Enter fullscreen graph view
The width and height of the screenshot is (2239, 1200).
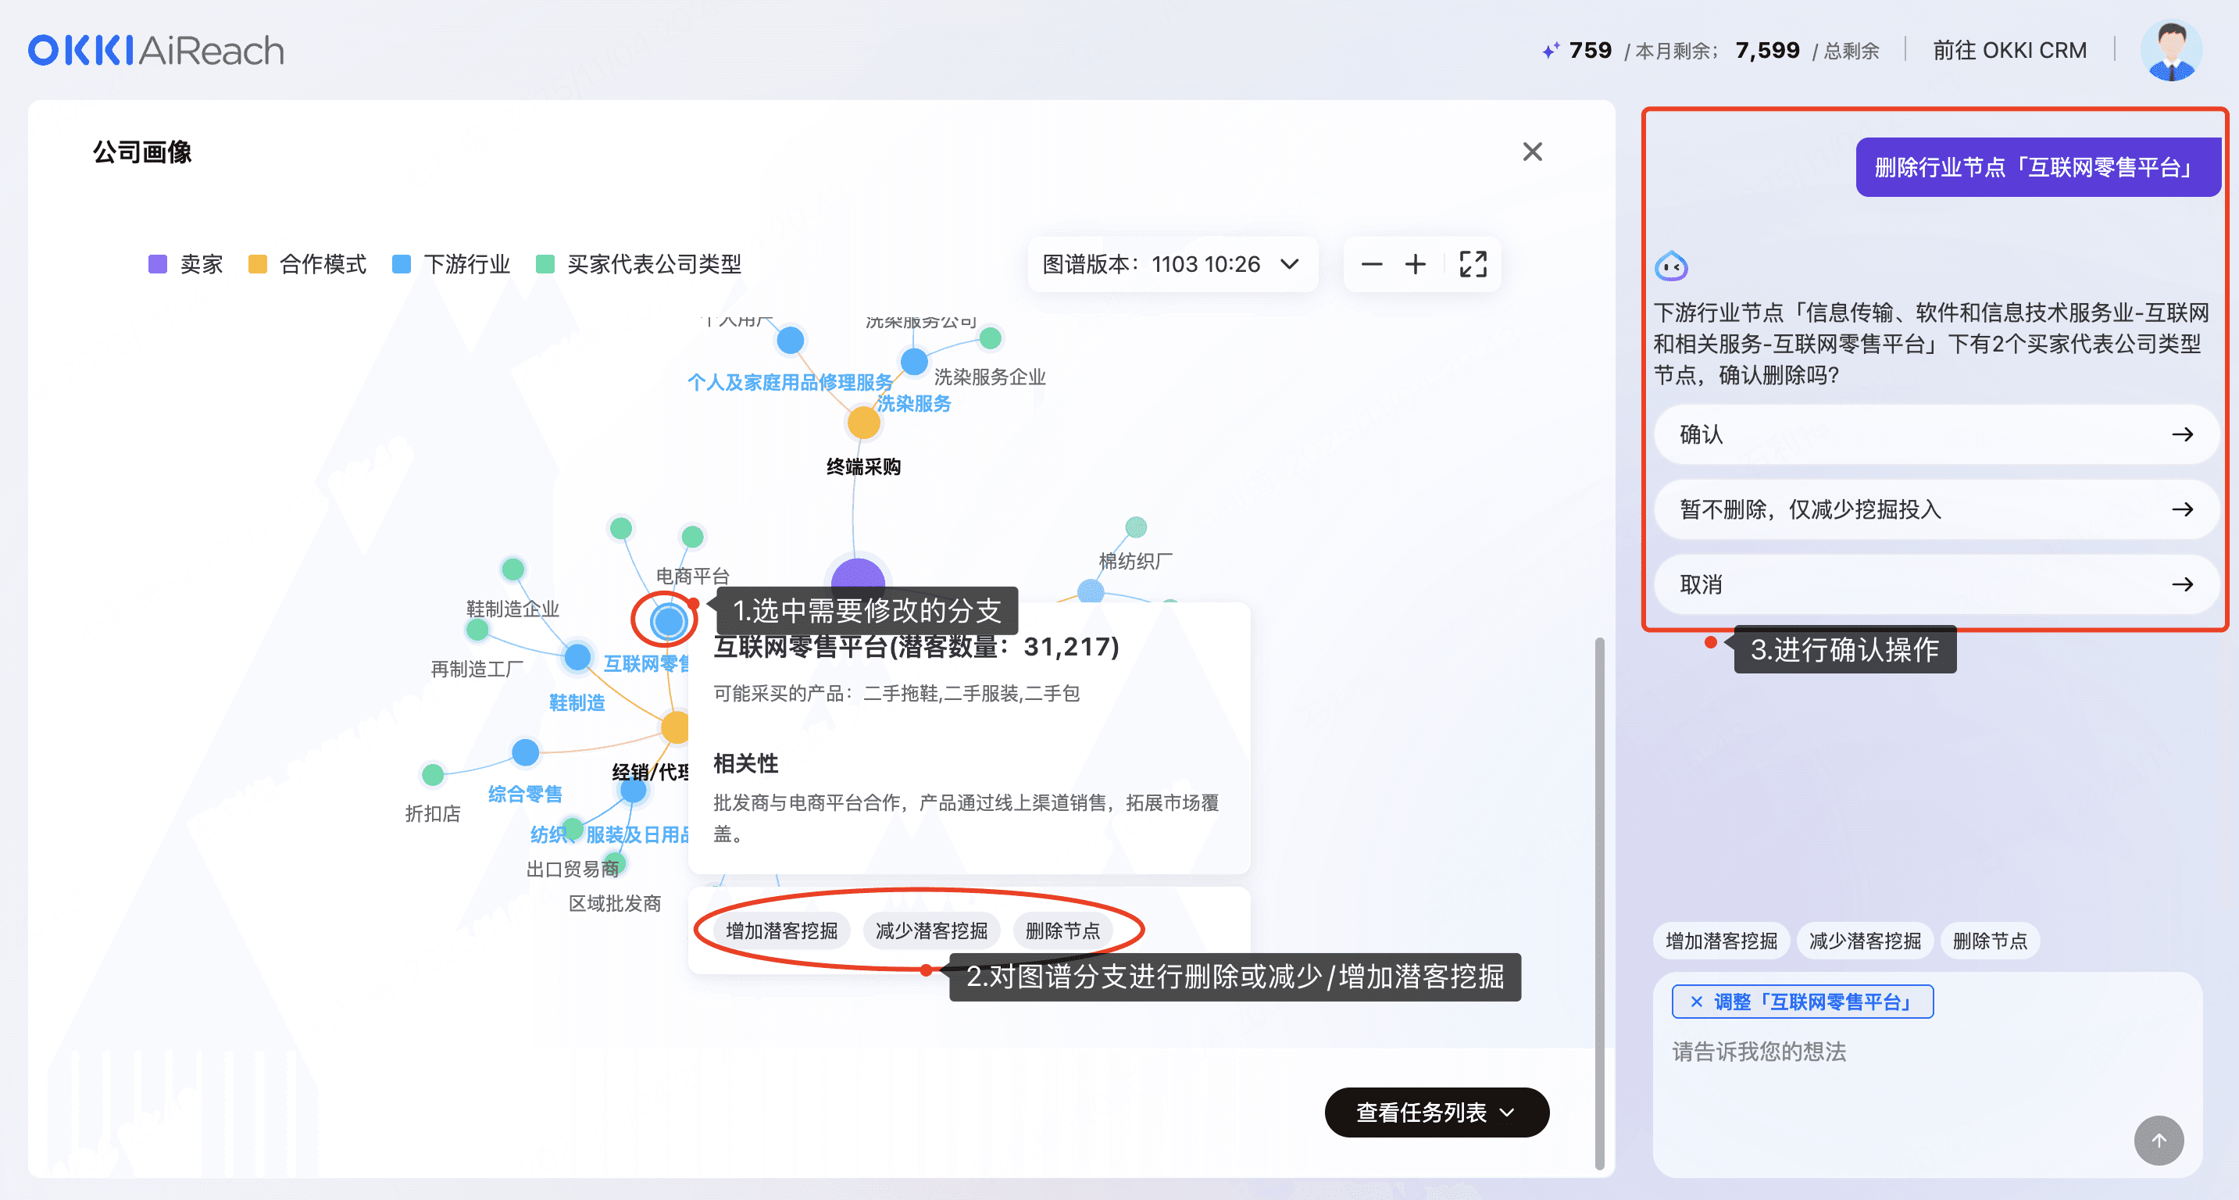pyautogui.click(x=1473, y=264)
